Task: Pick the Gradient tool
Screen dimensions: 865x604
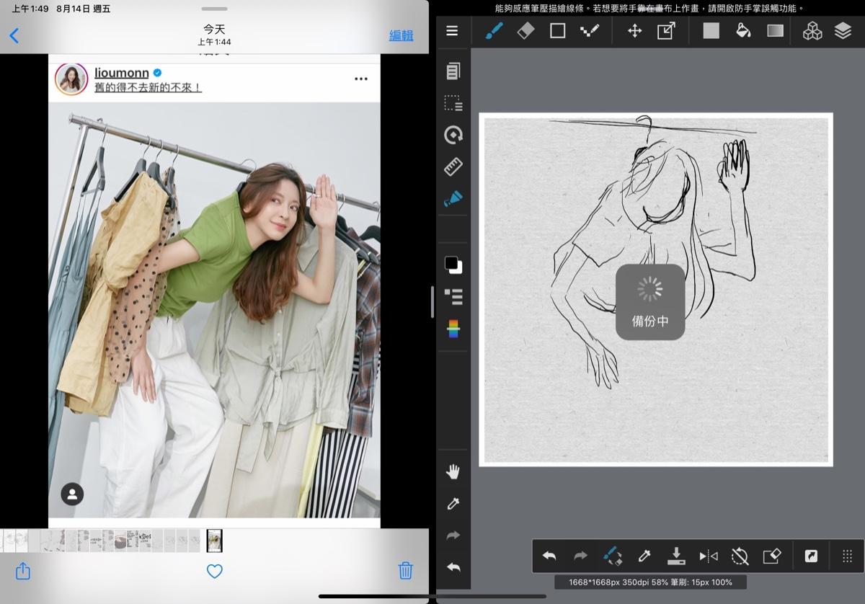Action: click(x=775, y=31)
